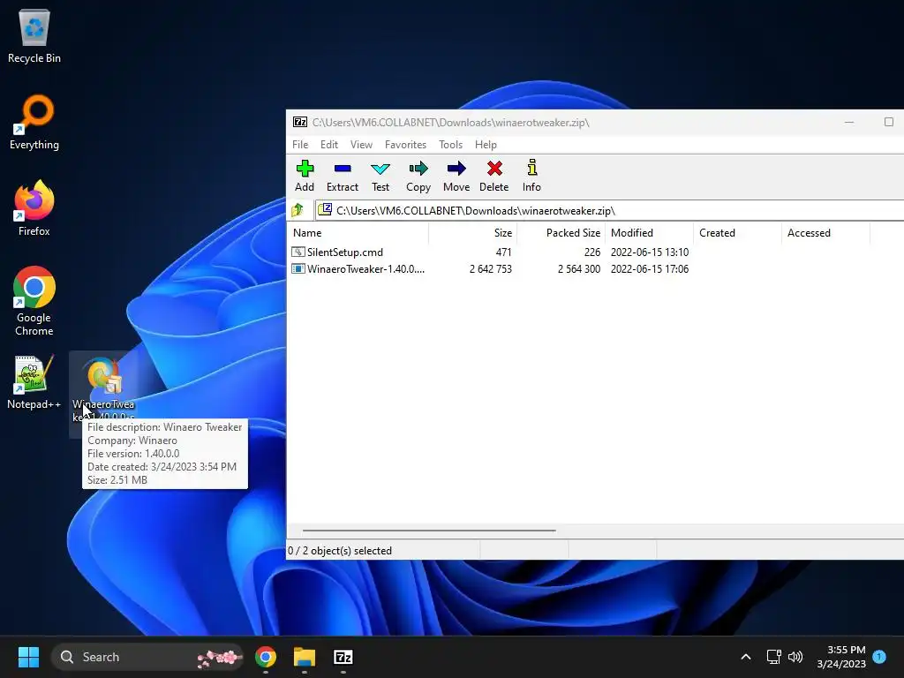Go up one folder level arrow icon

298,210
